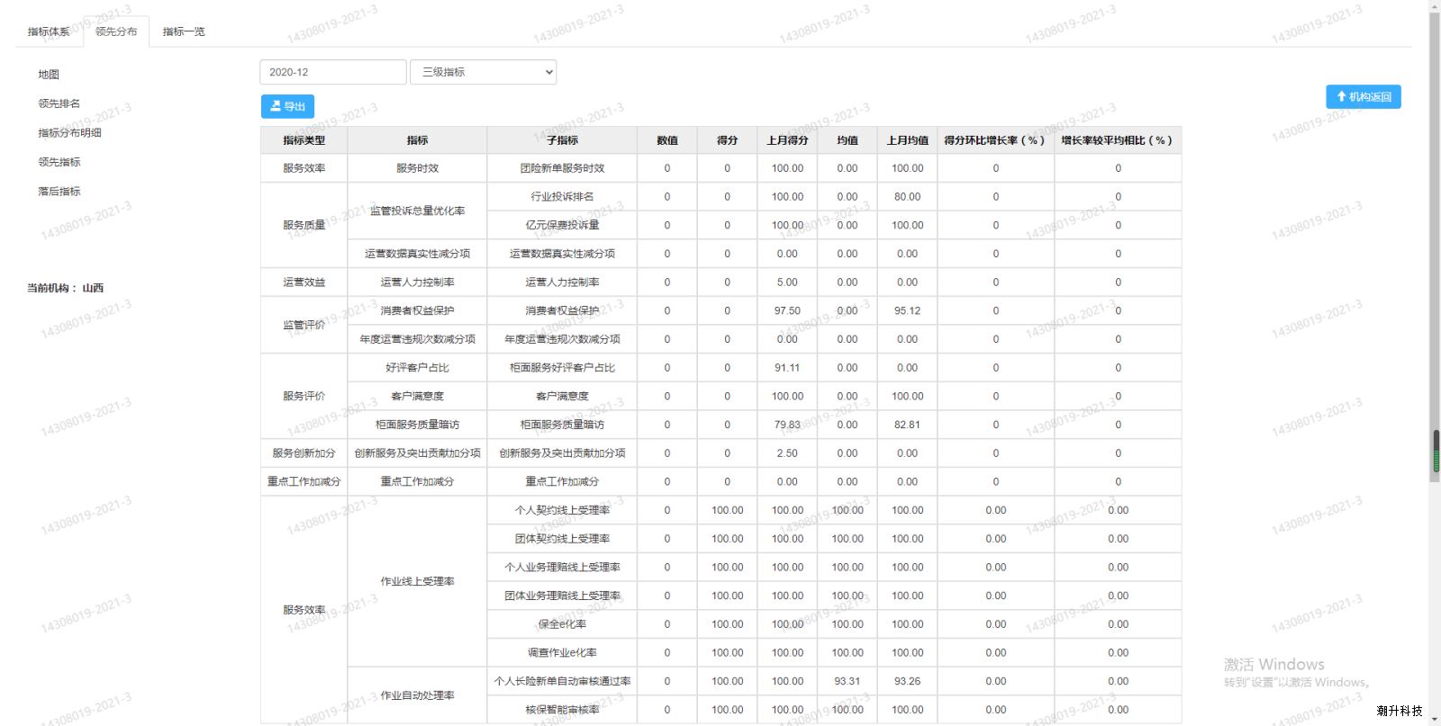Open 指标分布明细 sidebar item
This screenshot has height=726, width=1441.
pyautogui.click(x=69, y=133)
